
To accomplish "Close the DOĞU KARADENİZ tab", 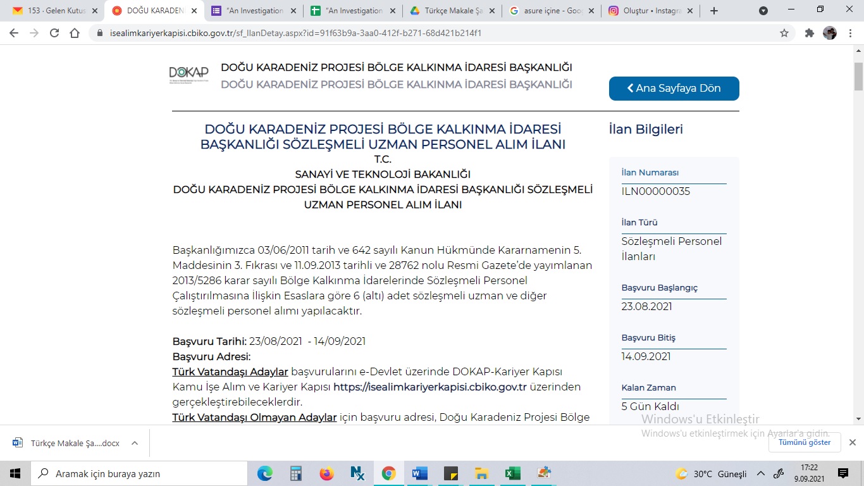I will pyautogui.click(x=194, y=11).
